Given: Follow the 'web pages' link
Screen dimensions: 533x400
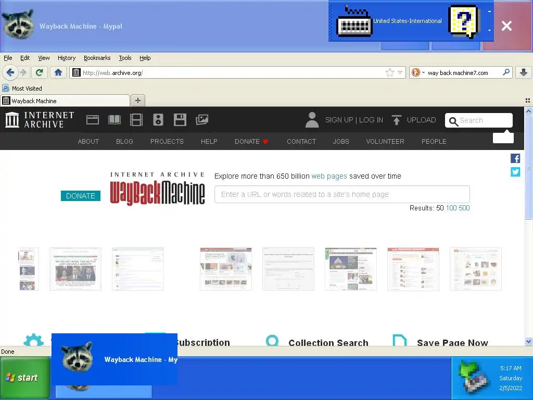Looking at the screenshot, I should (329, 176).
